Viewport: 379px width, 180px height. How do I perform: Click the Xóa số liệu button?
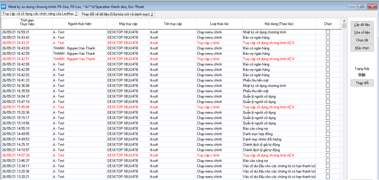pos(362,32)
